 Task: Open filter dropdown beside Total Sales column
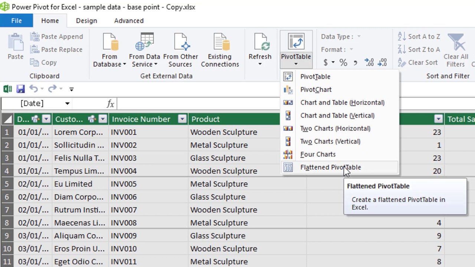(439, 119)
